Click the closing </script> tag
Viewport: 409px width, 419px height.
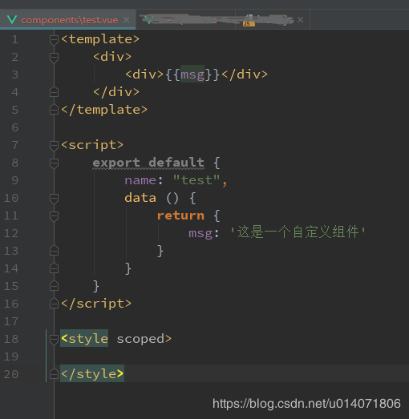tap(96, 304)
